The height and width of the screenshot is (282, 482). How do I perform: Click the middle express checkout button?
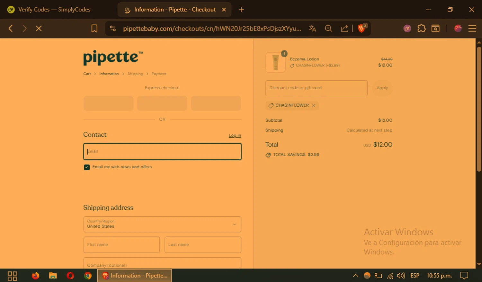click(x=162, y=103)
